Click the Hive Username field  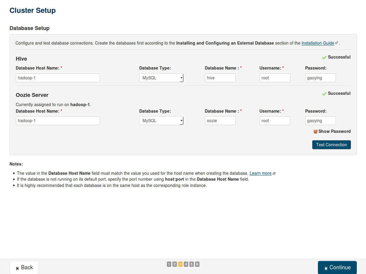tap(275, 78)
